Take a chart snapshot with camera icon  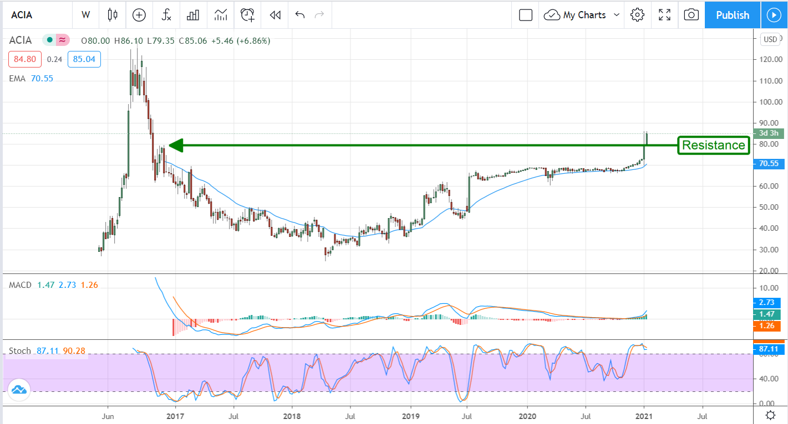[691, 15]
